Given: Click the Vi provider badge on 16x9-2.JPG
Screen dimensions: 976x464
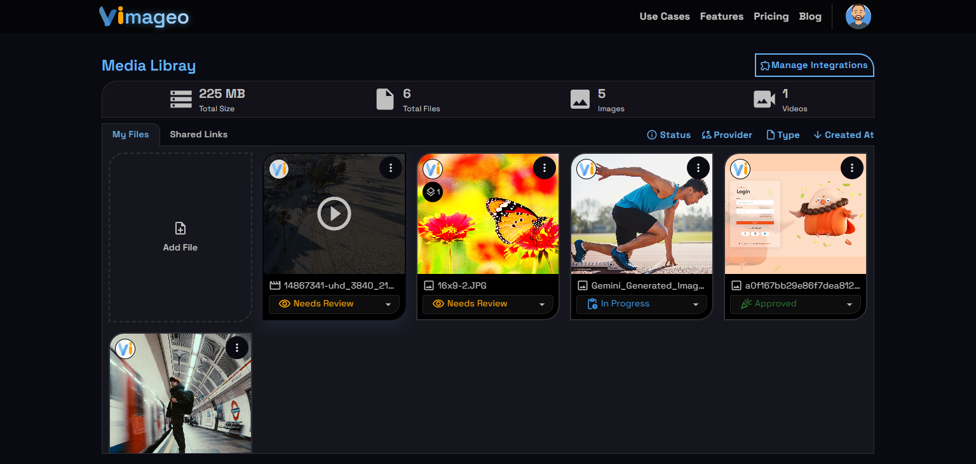Looking at the screenshot, I should [x=433, y=169].
